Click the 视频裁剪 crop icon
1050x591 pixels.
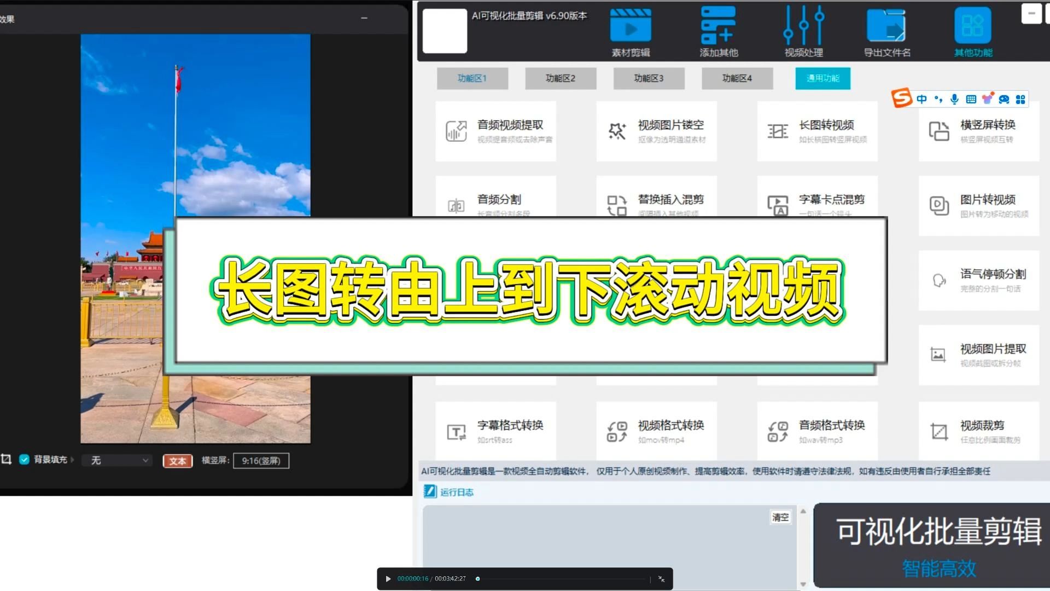(939, 432)
